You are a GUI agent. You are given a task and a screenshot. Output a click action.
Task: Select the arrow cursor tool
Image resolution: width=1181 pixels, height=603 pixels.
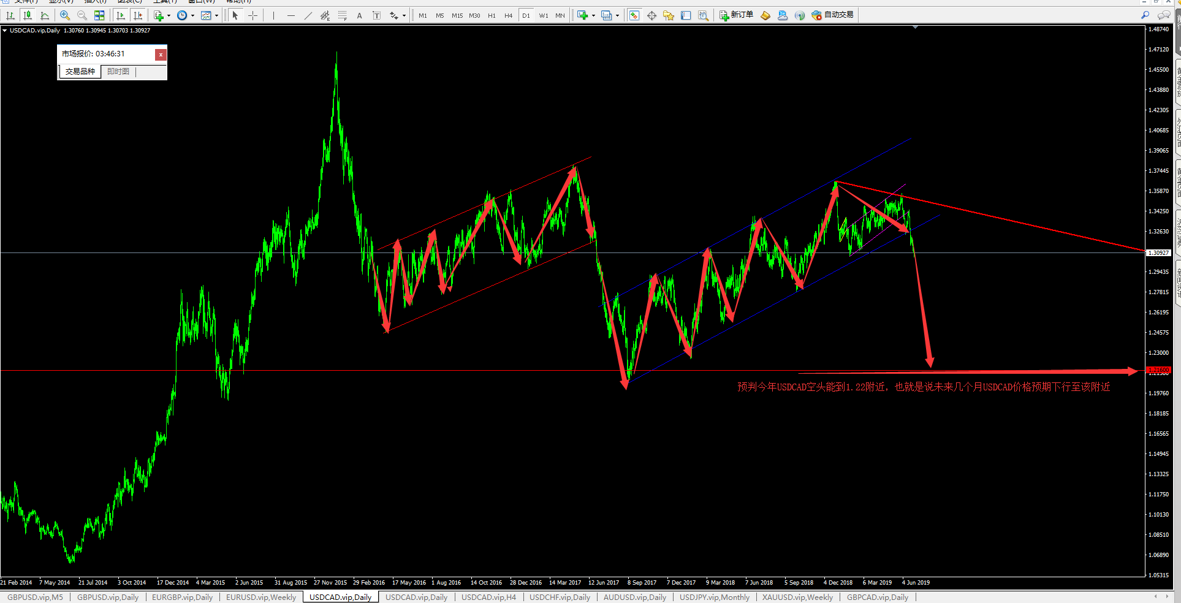pos(235,15)
